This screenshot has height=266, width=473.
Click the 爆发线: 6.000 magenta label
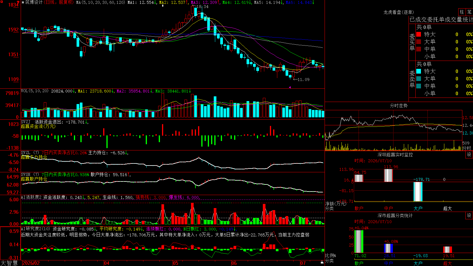click(184, 197)
